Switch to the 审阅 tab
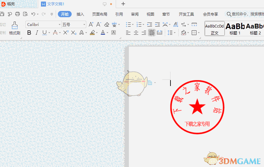Viewport: 264px width, 167px height. point(135,14)
